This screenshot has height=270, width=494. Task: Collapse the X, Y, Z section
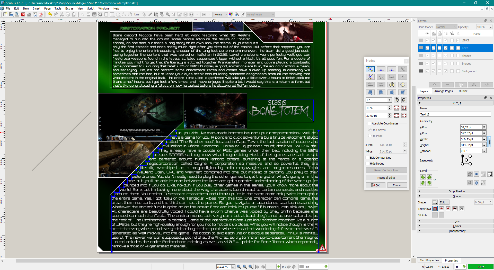[455, 103]
